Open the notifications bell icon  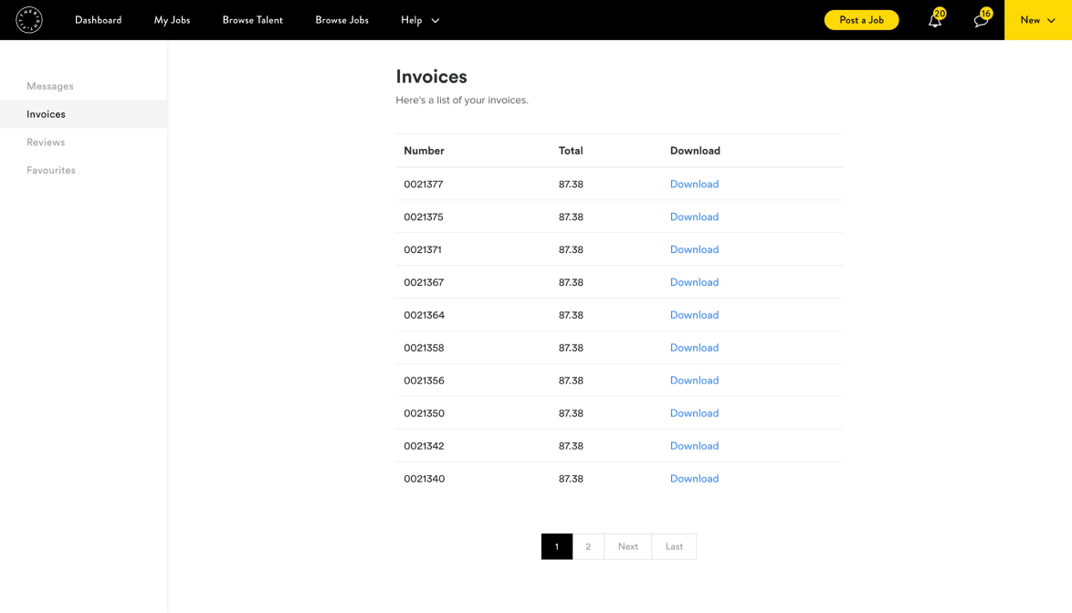click(x=935, y=20)
